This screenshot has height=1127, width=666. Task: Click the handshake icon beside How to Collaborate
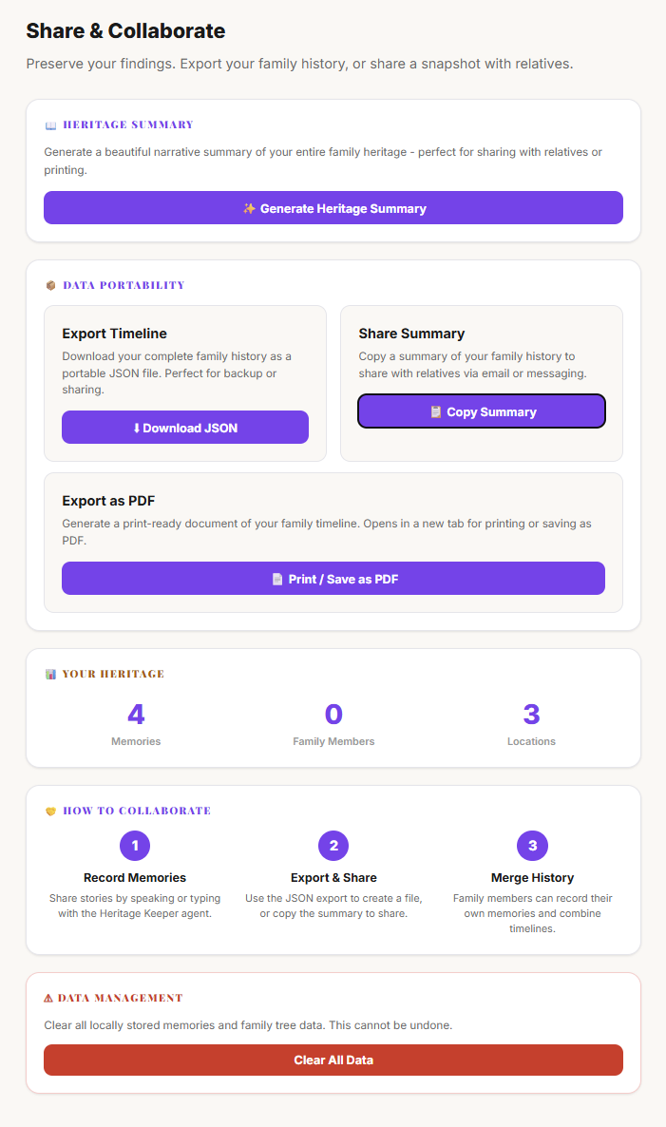coord(50,812)
